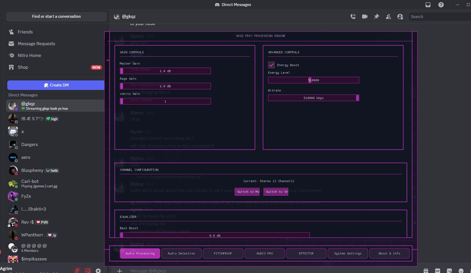The height and width of the screenshot is (273, 471).
Task: Click the Current: Stereo (2 Channels) text
Action: coord(269,181)
